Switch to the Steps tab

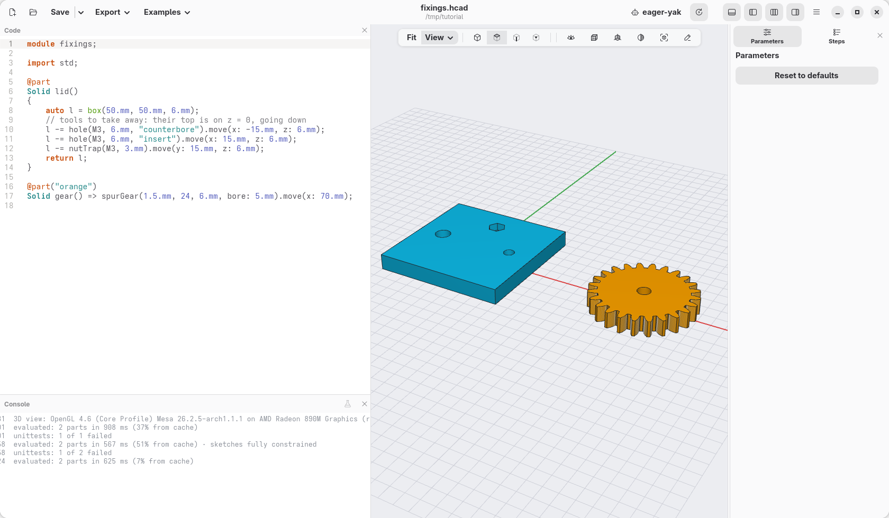point(837,36)
